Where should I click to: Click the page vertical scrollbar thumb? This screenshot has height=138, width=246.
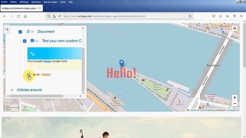244,45
